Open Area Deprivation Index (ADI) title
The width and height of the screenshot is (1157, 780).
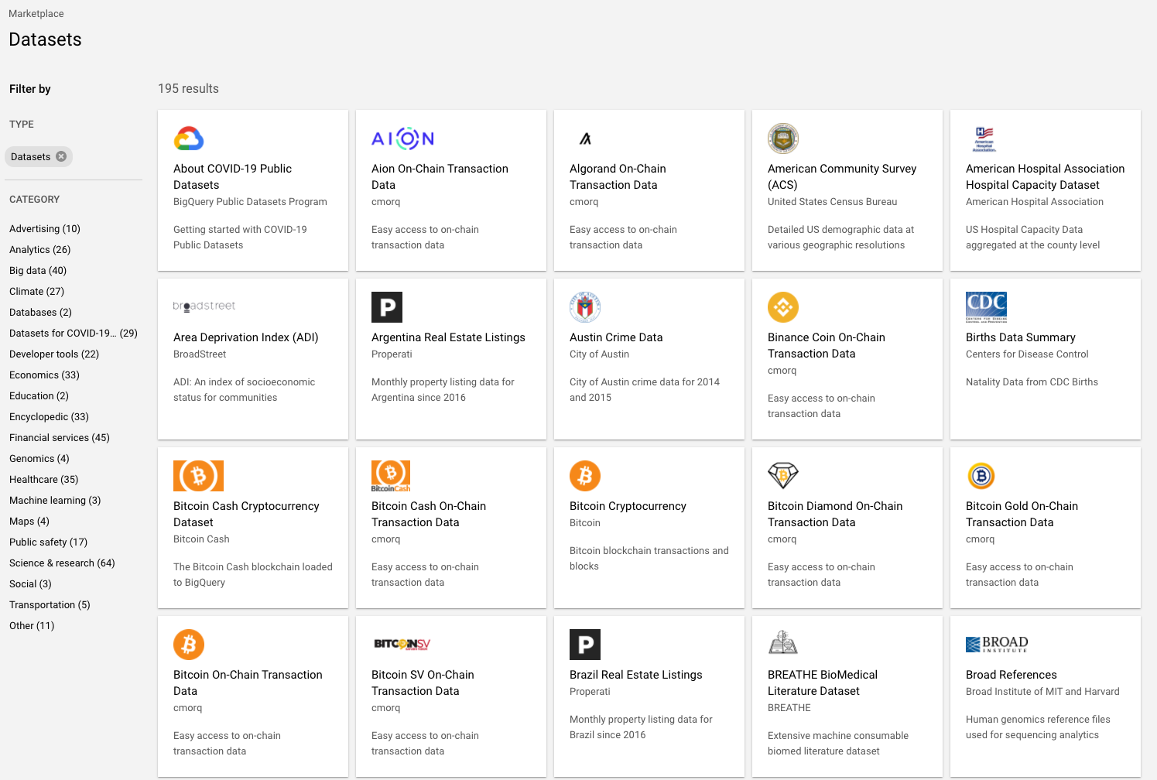click(x=246, y=337)
